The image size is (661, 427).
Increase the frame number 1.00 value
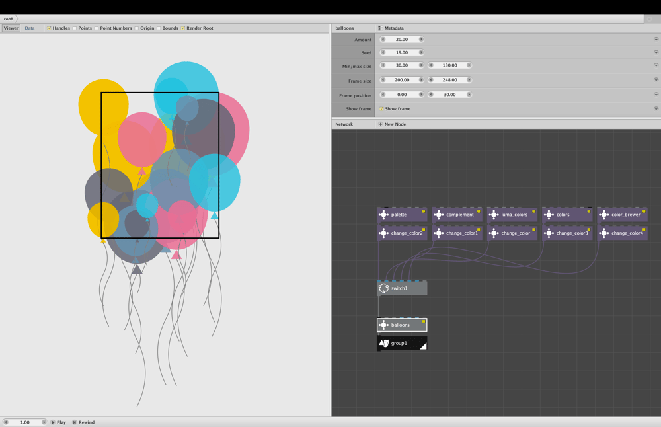pyautogui.click(x=44, y=422)
